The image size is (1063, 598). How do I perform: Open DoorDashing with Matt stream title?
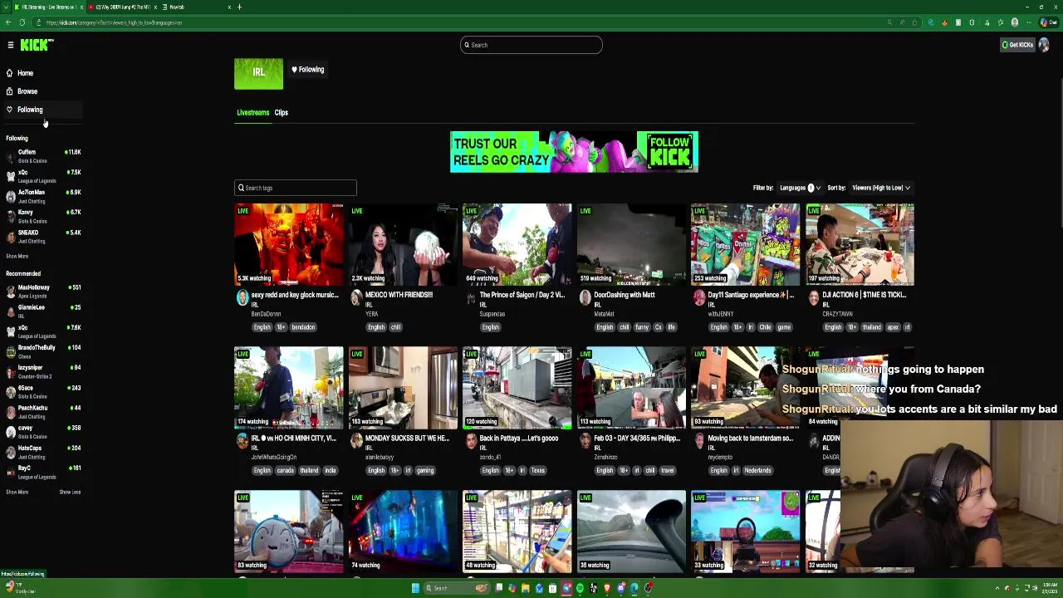(x=624, y=295)
